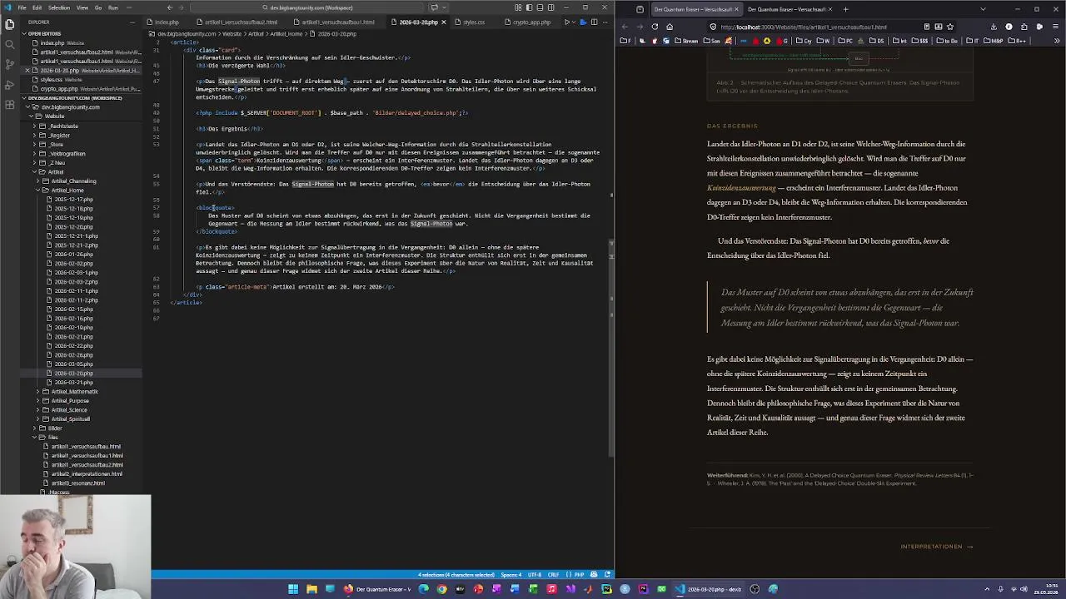
Task: Open the run button dropdown arrow
Action: pos(575,22)
